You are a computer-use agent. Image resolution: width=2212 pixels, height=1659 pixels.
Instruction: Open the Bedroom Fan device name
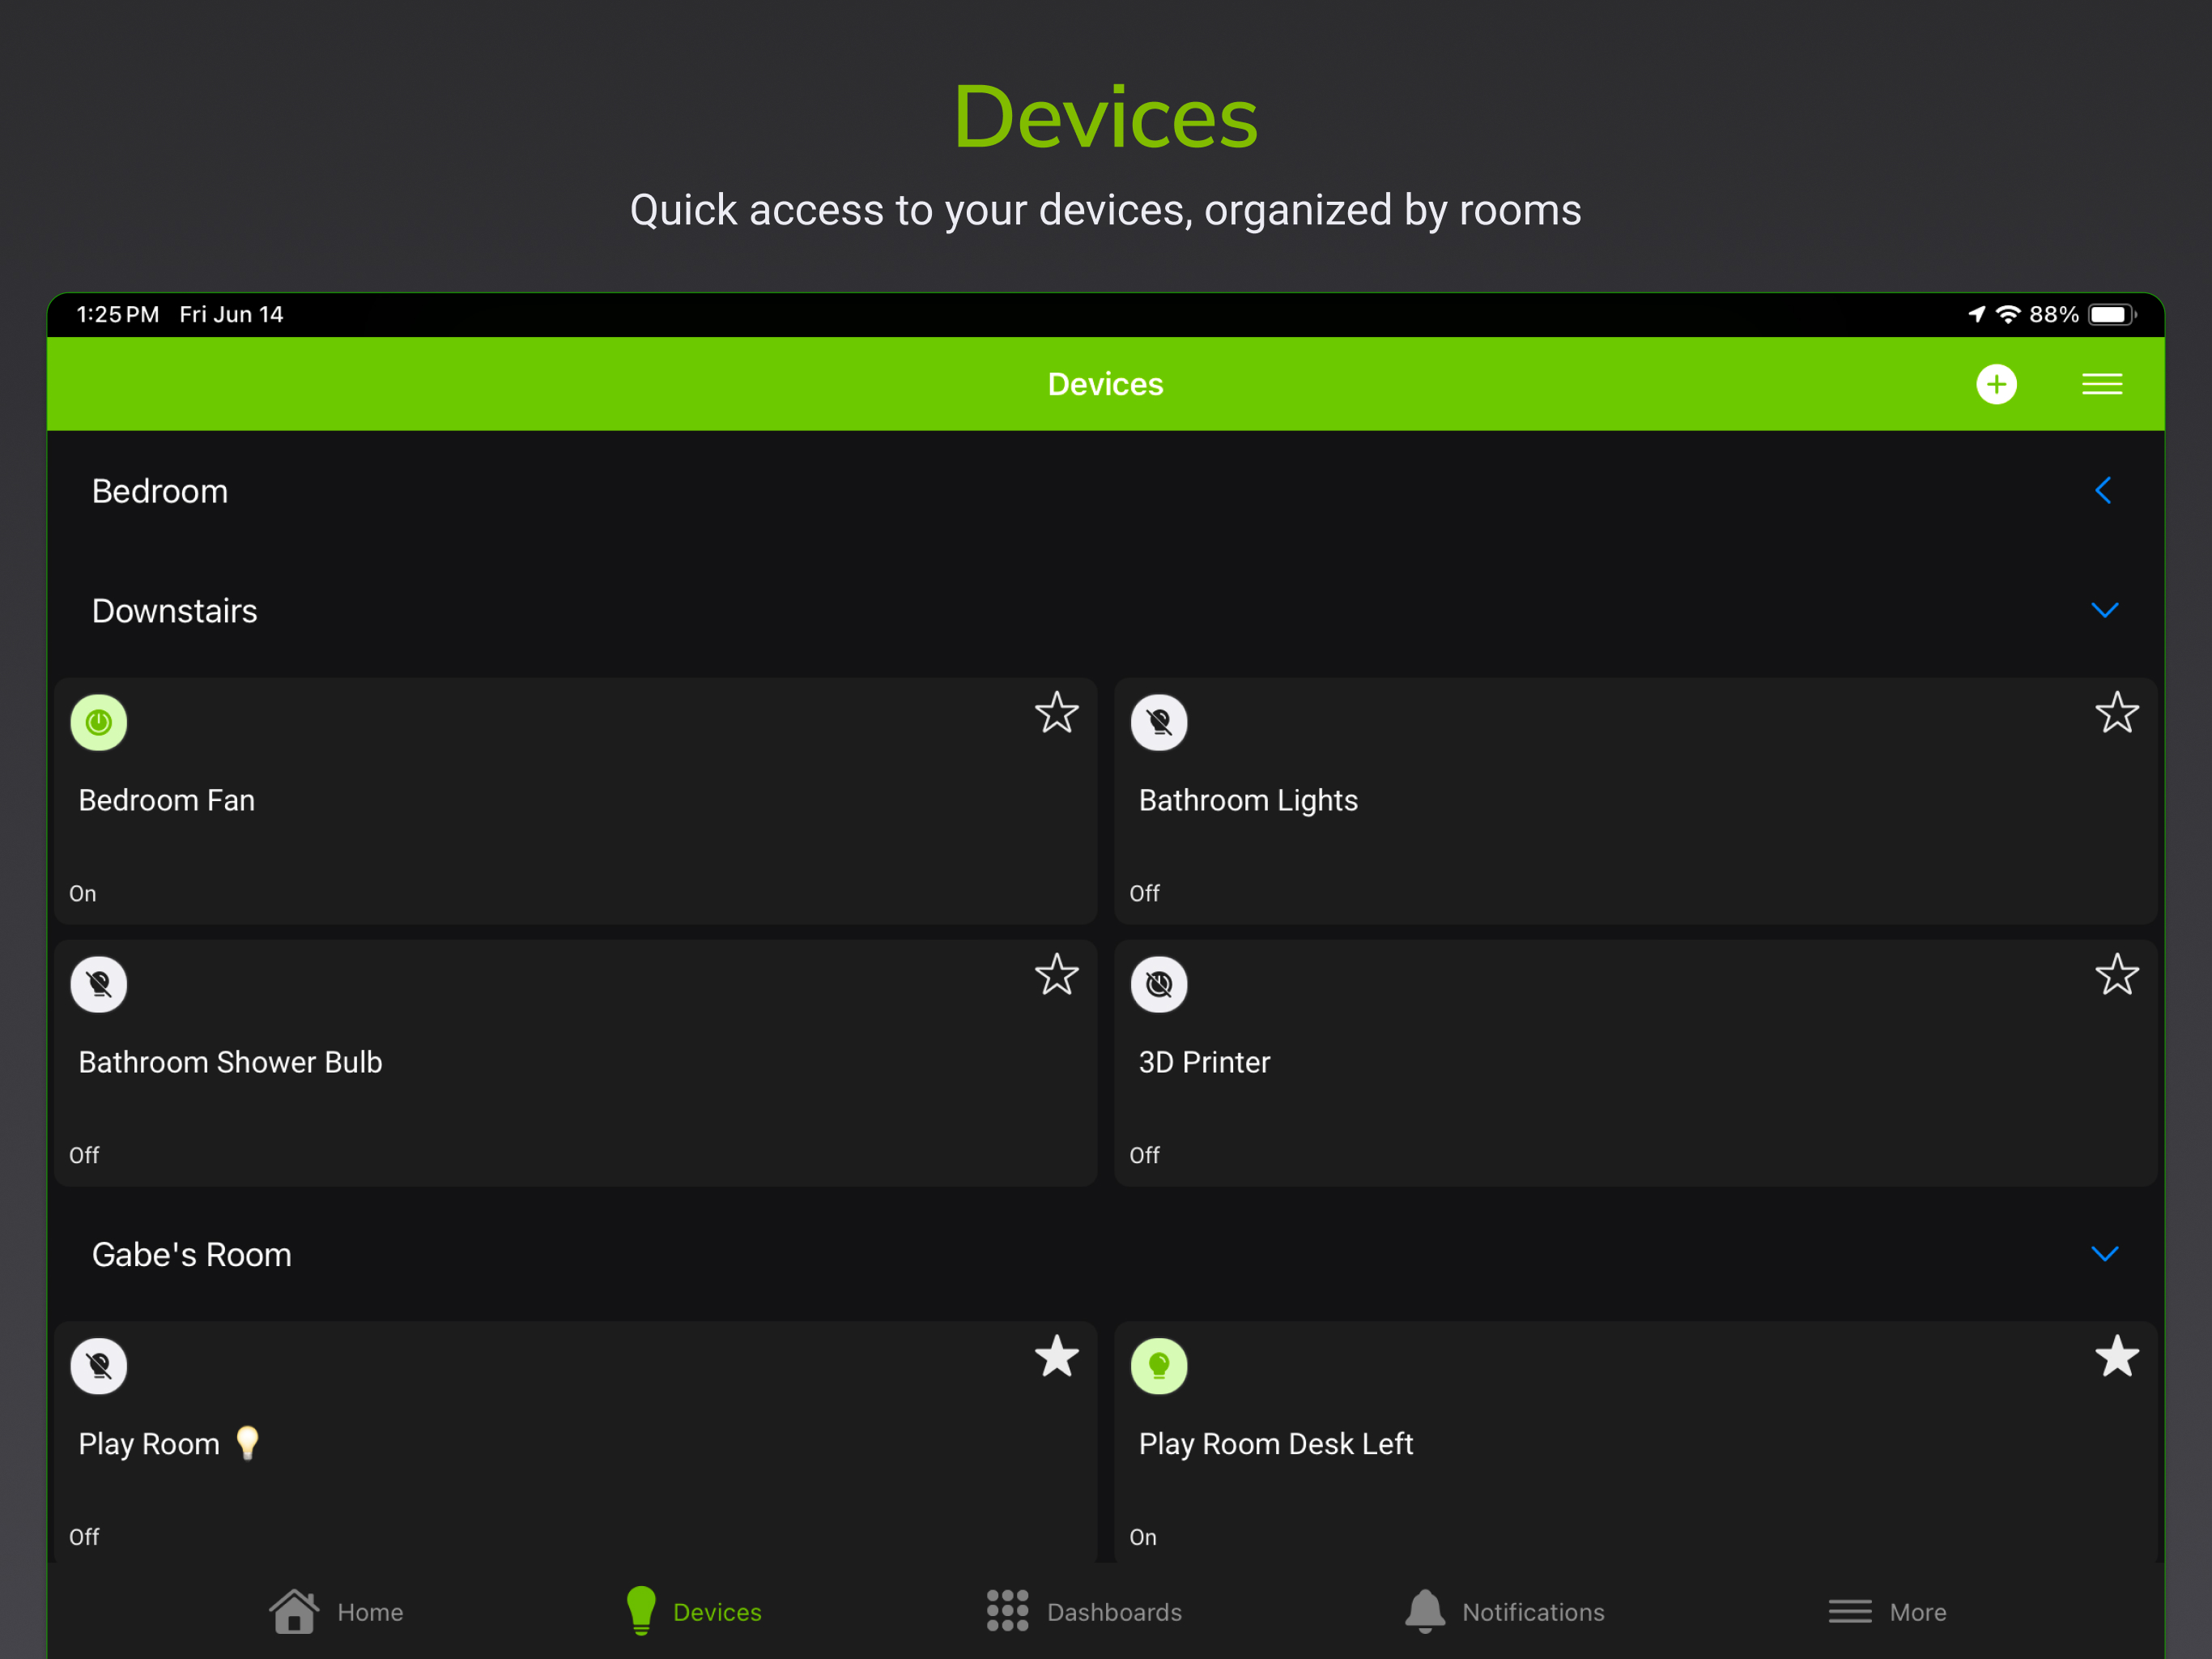coord(167,800)
